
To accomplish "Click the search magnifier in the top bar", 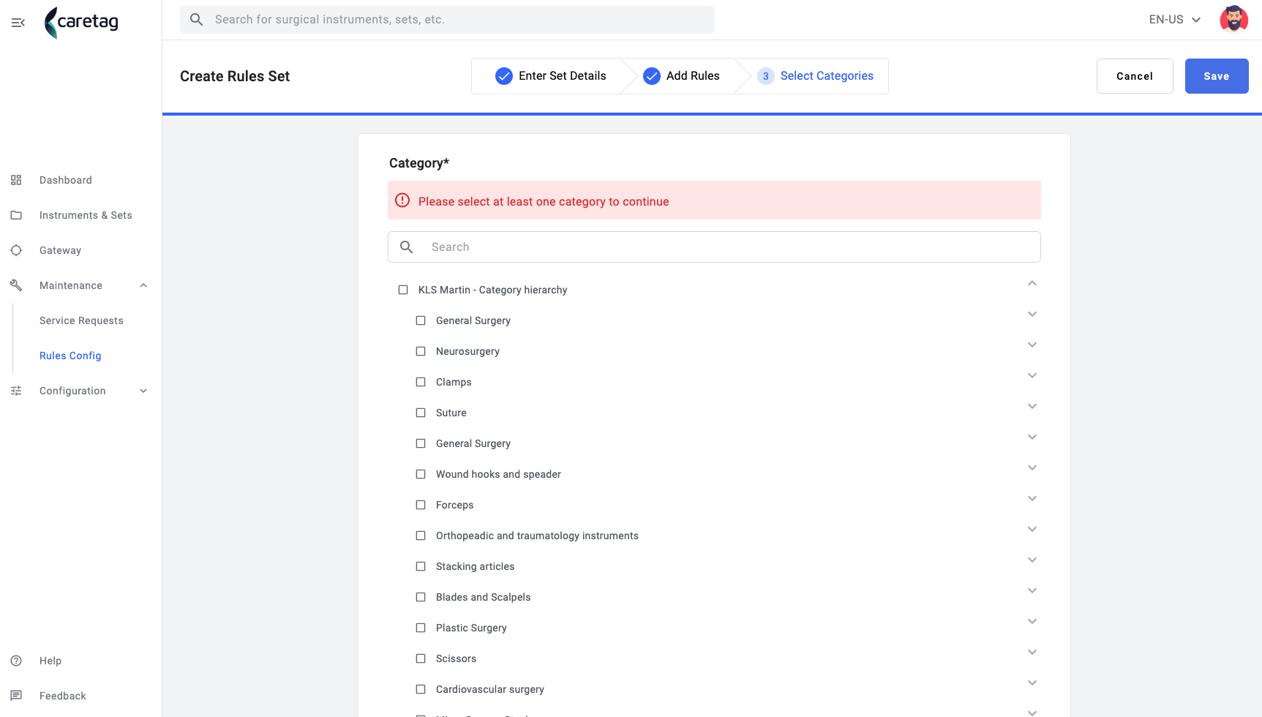I will (197, 20).
